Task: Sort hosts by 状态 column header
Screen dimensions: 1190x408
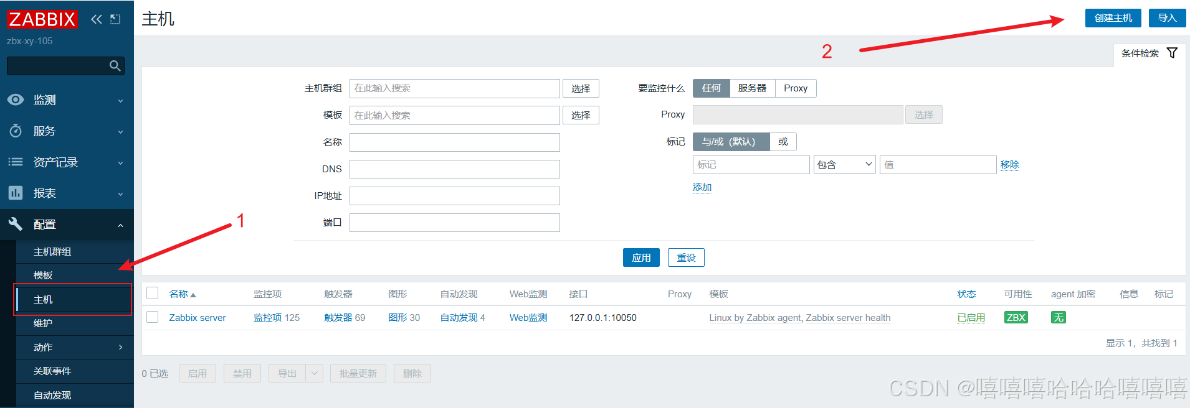Action: pyautogui.click(x=966, y=294)
